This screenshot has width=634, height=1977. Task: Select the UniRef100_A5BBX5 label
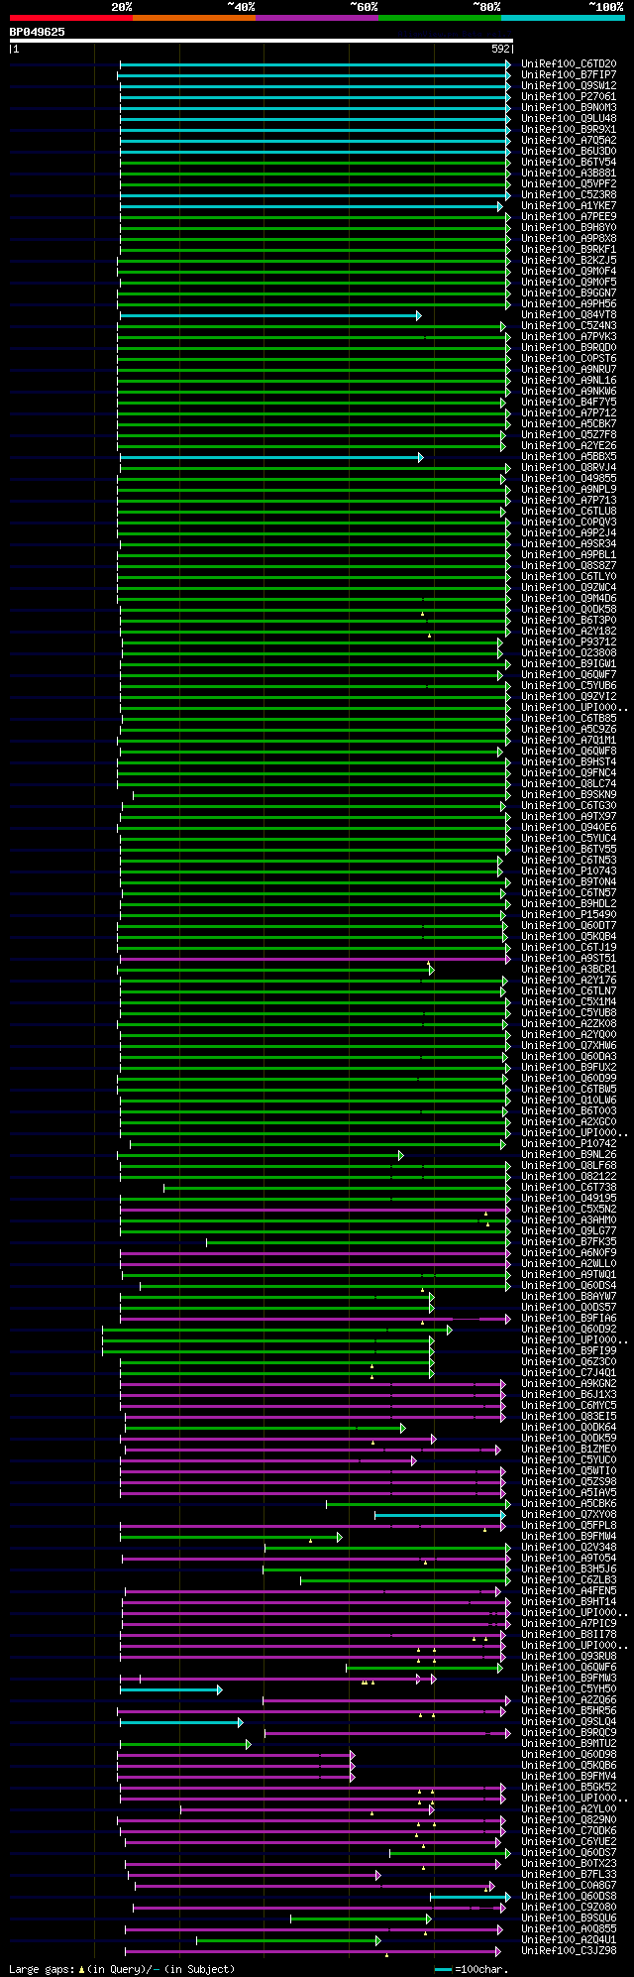pyautogui.click(x=569, y=457)
